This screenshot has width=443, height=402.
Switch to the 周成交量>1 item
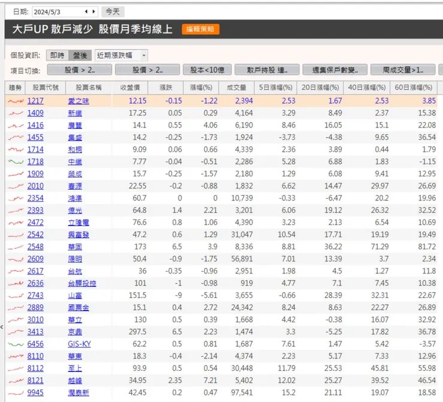click(x=403, y=70)
